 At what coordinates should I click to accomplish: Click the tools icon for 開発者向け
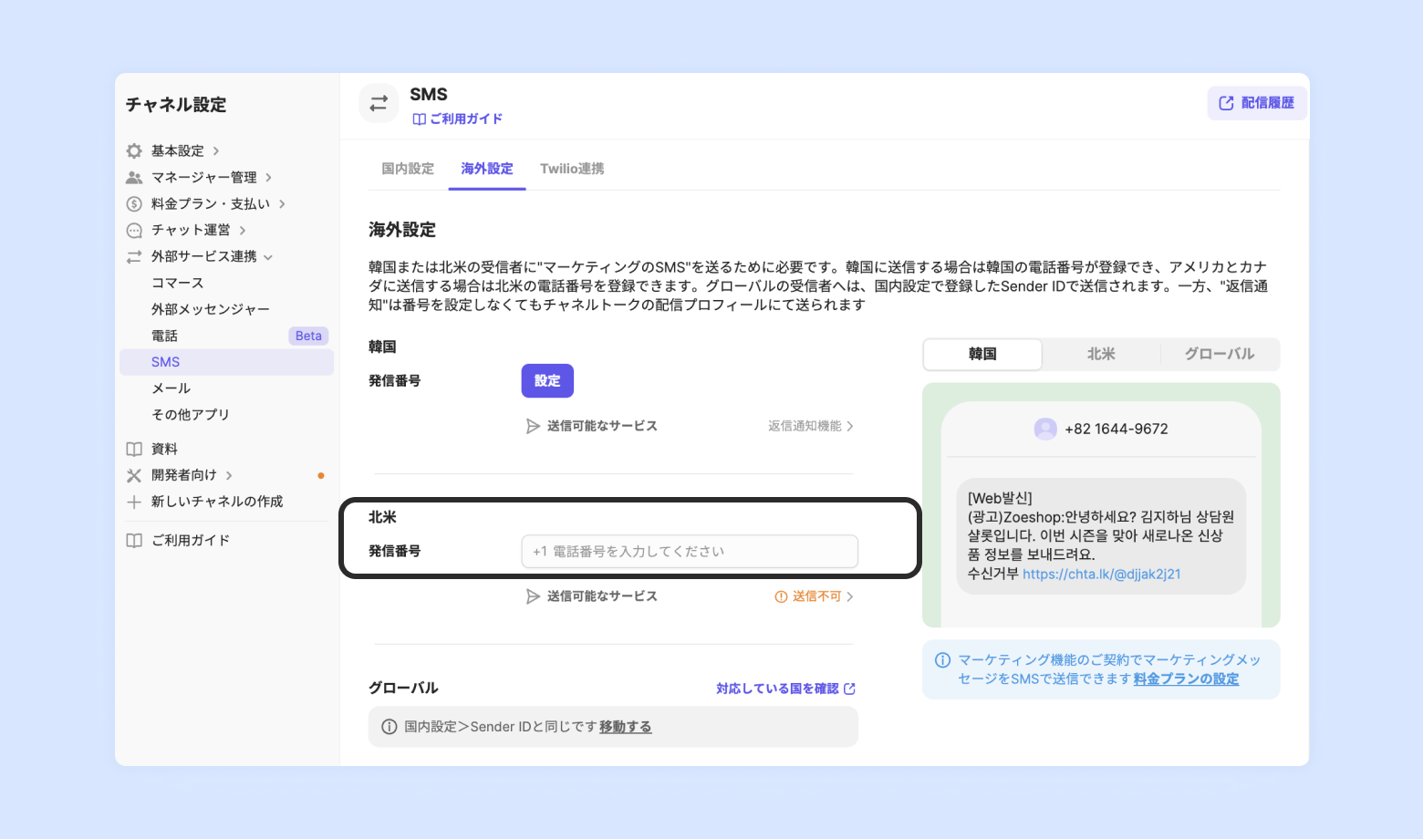[134, 475]
